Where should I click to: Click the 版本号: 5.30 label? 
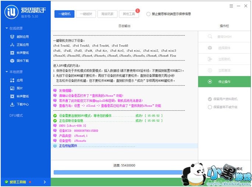coord(29,17)
